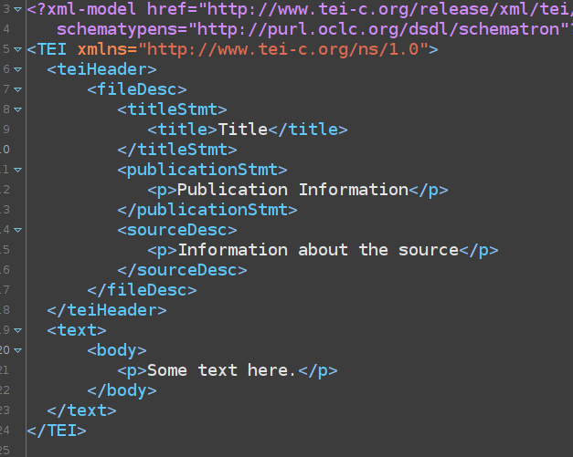Collapse the TEI root element fold
Screen dimensions: 573x457
point(19,49)
